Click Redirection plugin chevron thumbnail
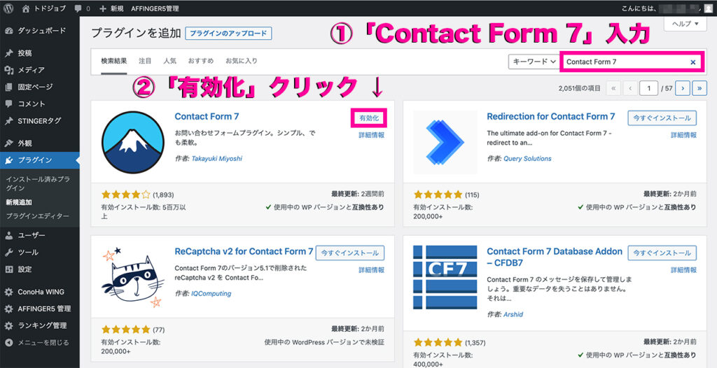The image size is (717, 368). (x=445, y=142)
